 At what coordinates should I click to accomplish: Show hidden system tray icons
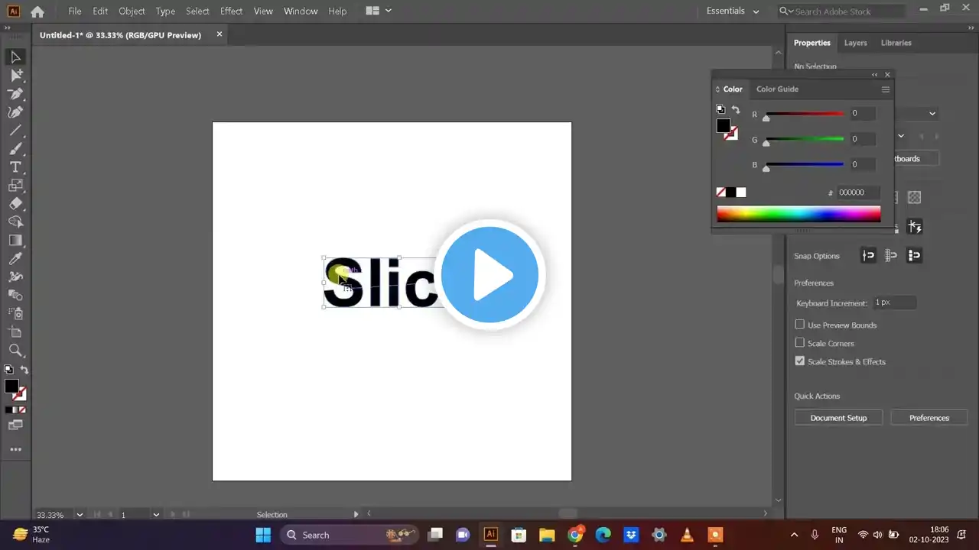(x=794, y=535)
